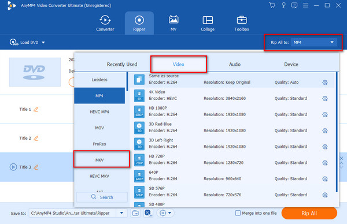
Task: Open settings gear for 3D Red-Blue
Action: point(324,131)
